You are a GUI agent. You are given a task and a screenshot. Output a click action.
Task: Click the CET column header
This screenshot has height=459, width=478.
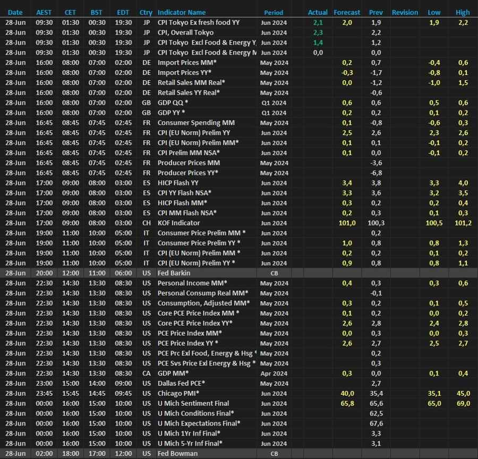tap(70, 13)
